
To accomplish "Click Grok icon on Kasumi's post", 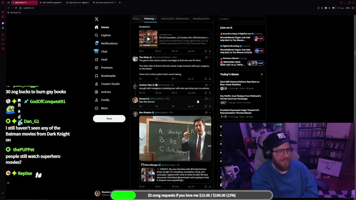I will pyautogui.click(x=206, y=99).
